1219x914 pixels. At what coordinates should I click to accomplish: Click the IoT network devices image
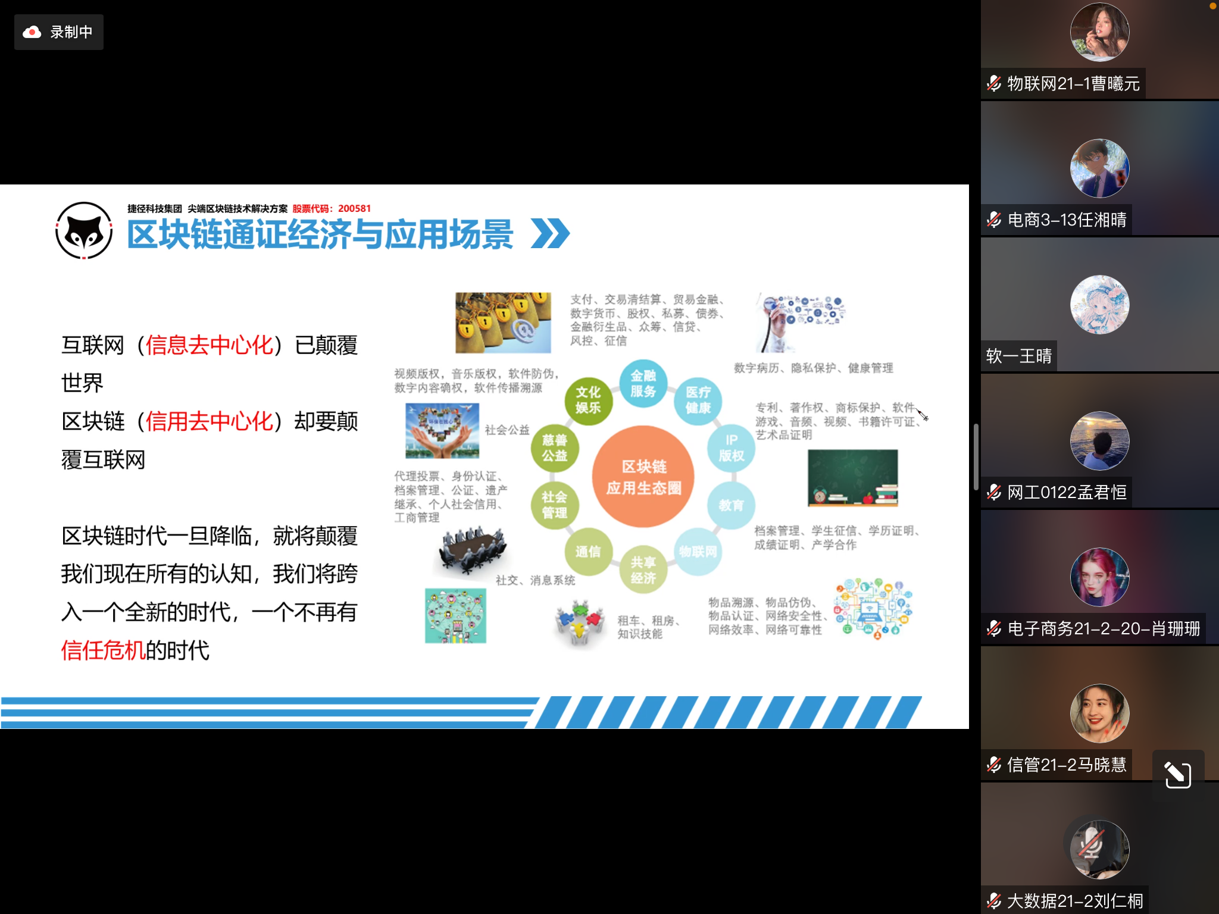873,609
